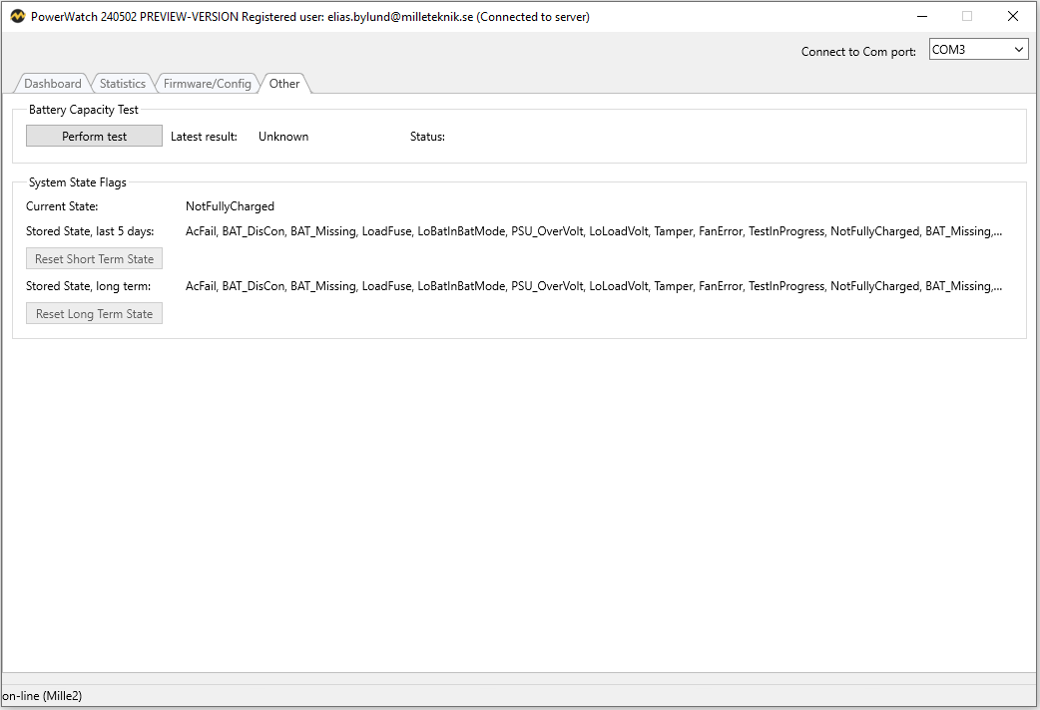Image resolution: width=1040 pixels, height=710 pixels.
Task: Select the Firmware/Config tab
Action: pos(207,83)
